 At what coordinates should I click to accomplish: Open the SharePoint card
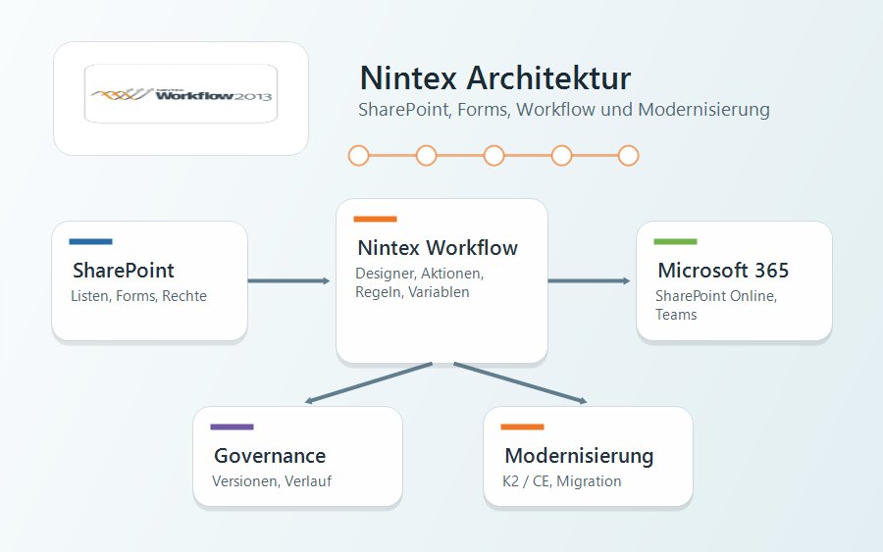[150, 280]
